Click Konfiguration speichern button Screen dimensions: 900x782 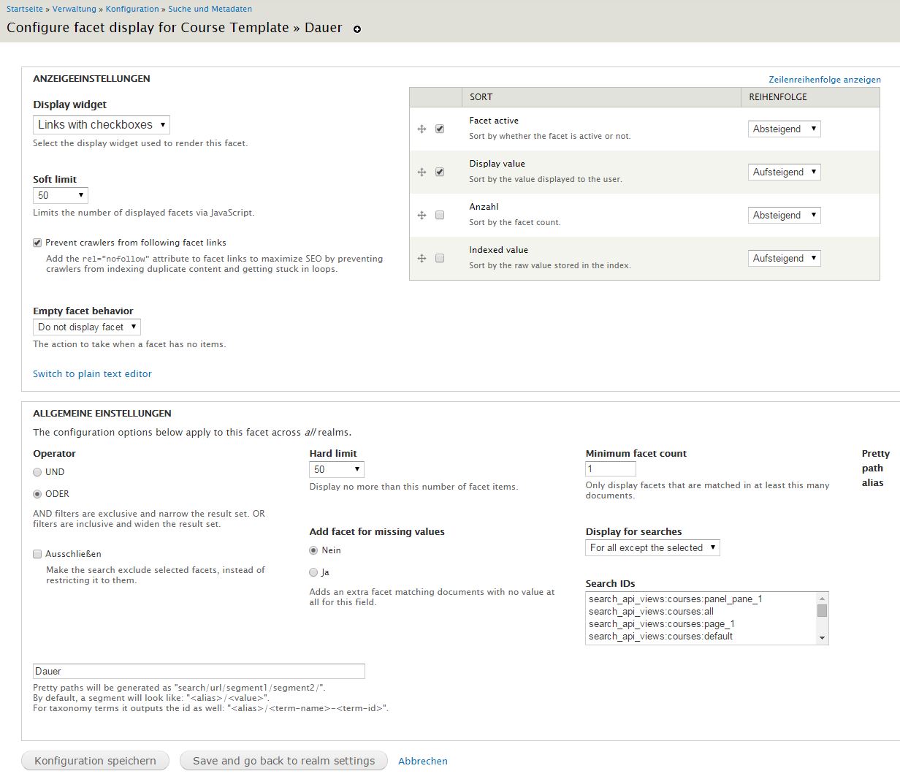tap(96, 761)
